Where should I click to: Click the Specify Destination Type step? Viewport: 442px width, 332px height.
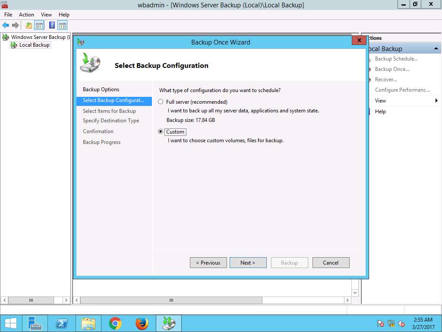click(111, 121)
